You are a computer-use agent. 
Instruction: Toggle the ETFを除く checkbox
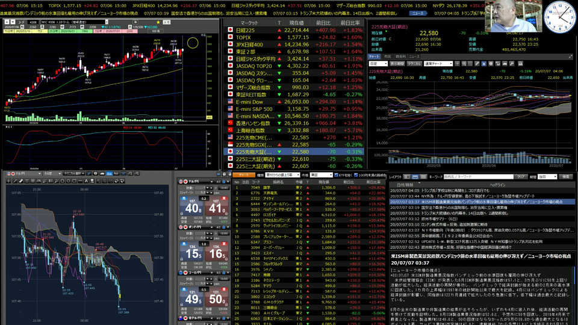(337, 175)
